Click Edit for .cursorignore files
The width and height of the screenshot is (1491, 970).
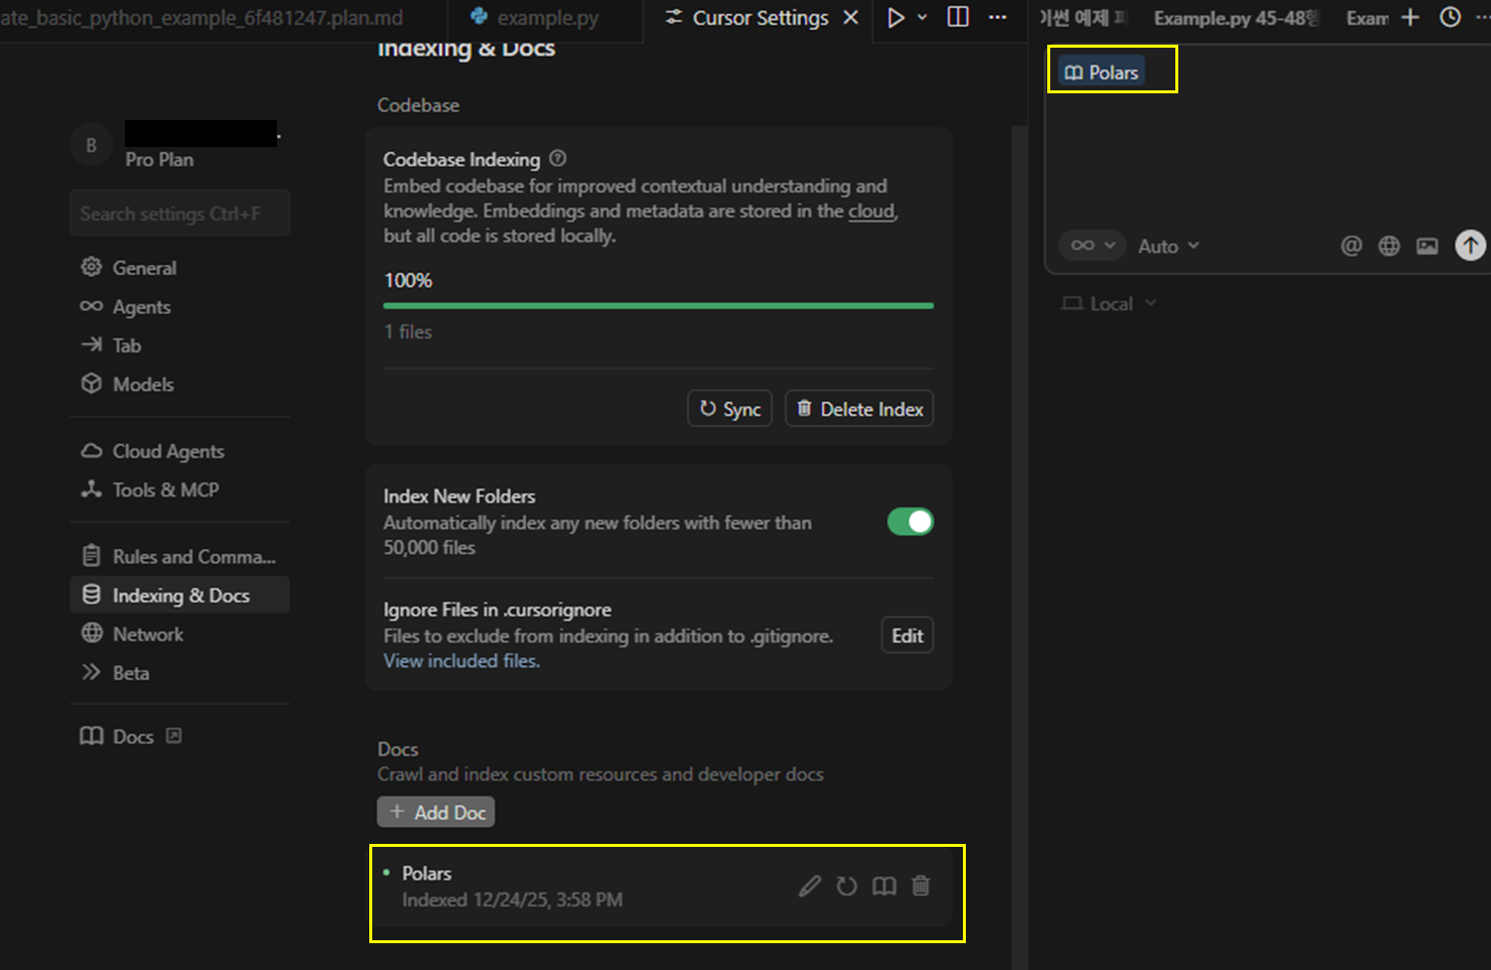(907, 635)
